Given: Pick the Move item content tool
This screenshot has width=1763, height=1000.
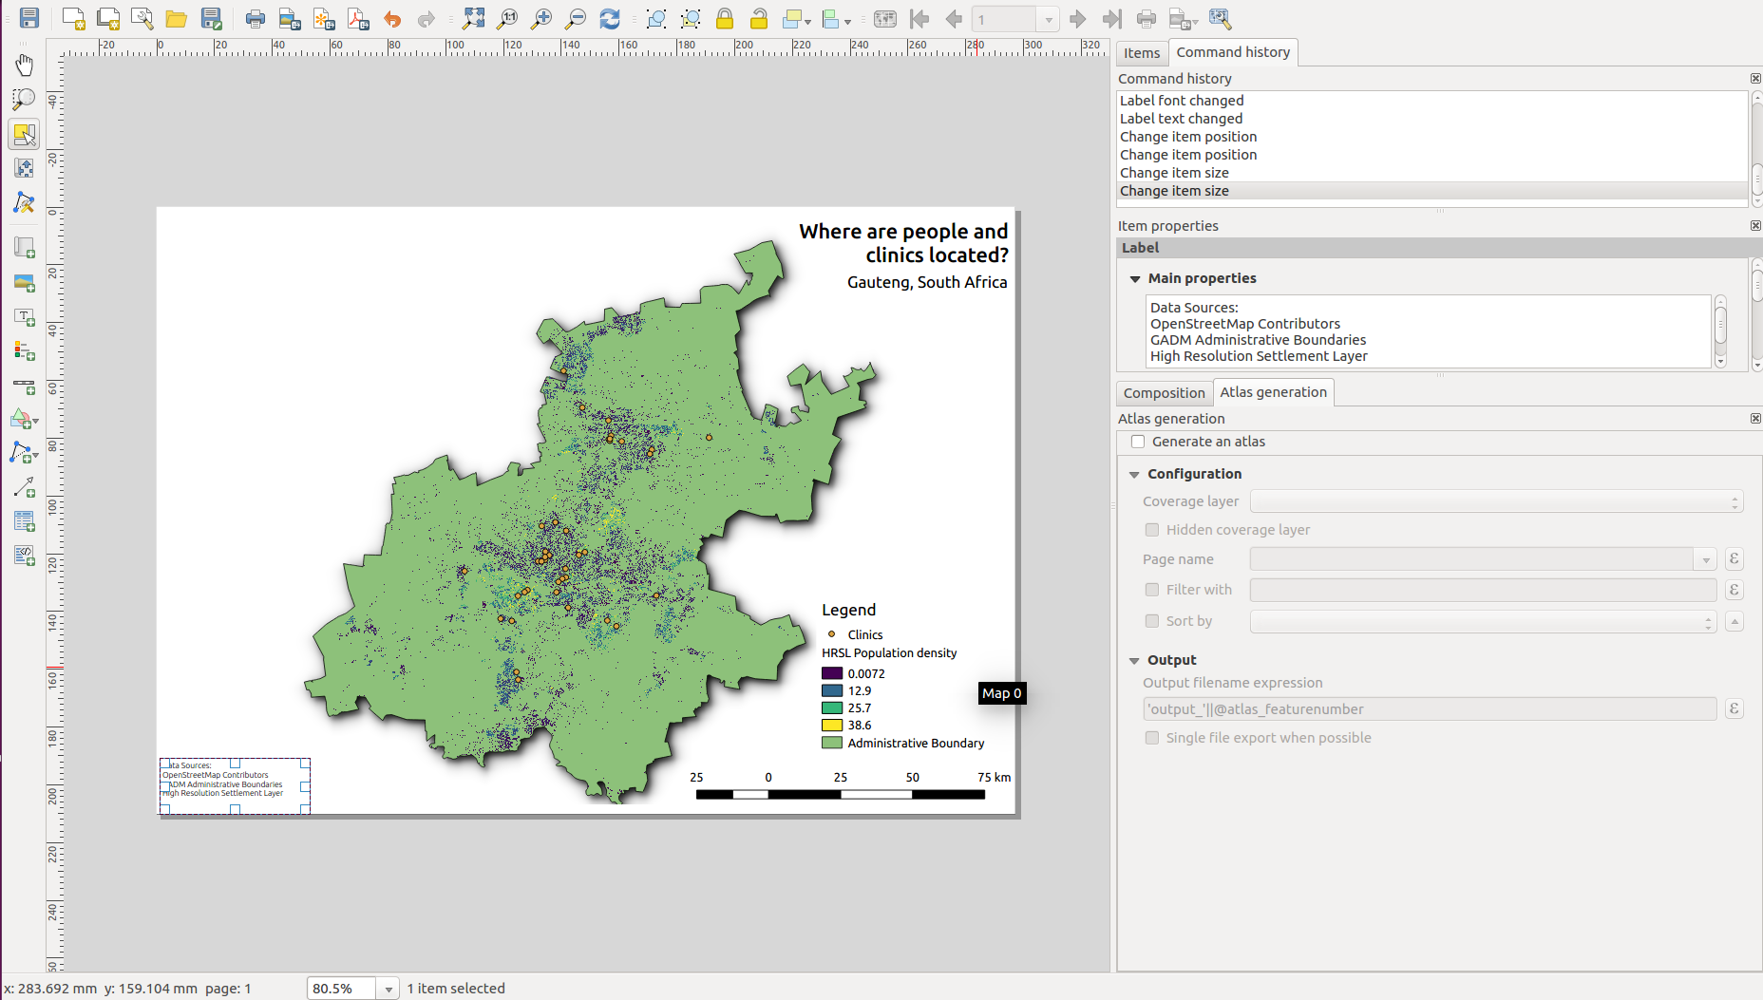Looking at the screenshot, I should point(24,168).
